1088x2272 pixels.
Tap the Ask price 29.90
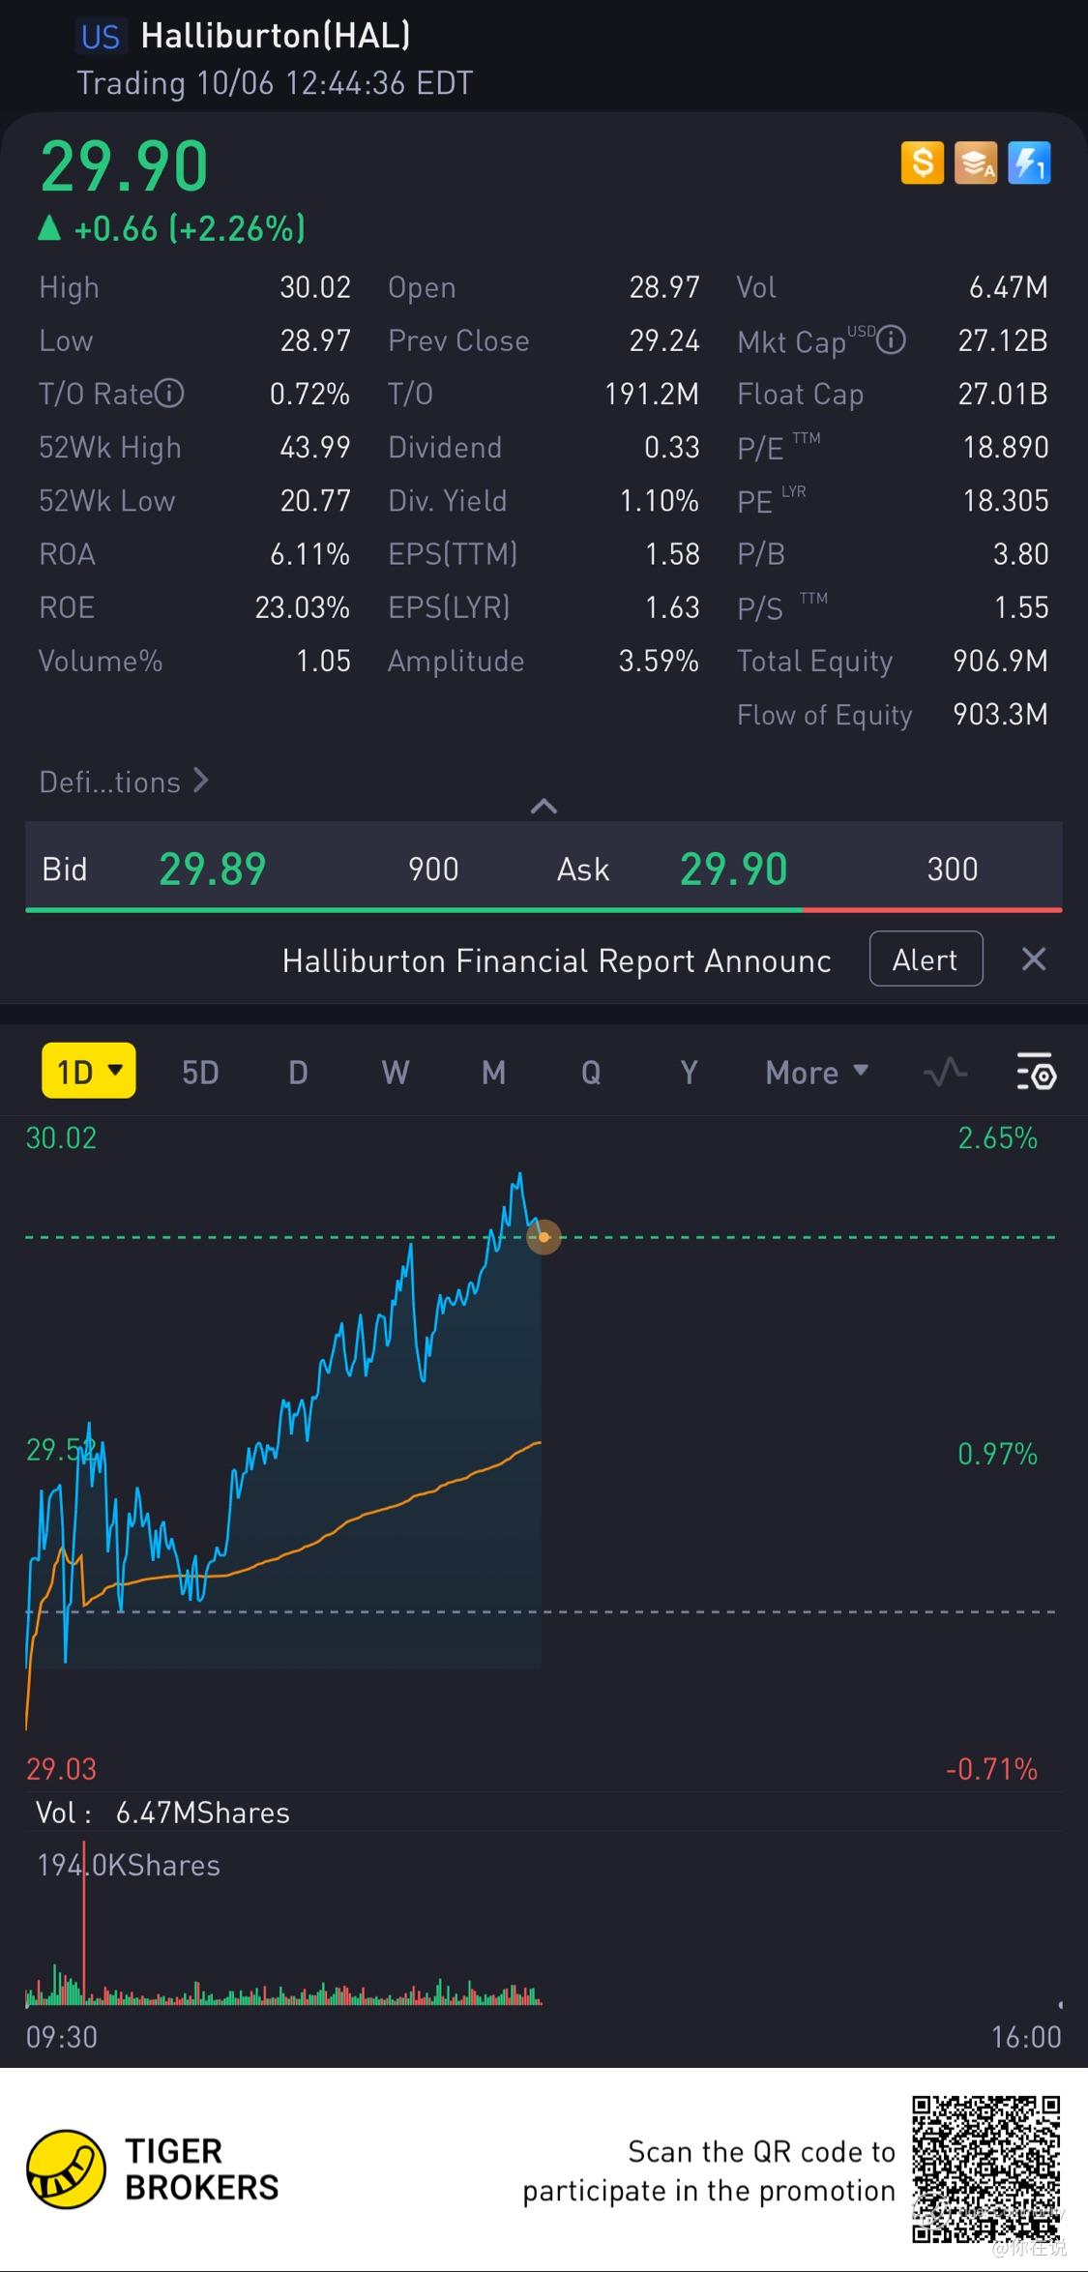tap(734, 869)
